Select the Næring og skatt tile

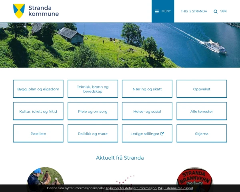147,89
